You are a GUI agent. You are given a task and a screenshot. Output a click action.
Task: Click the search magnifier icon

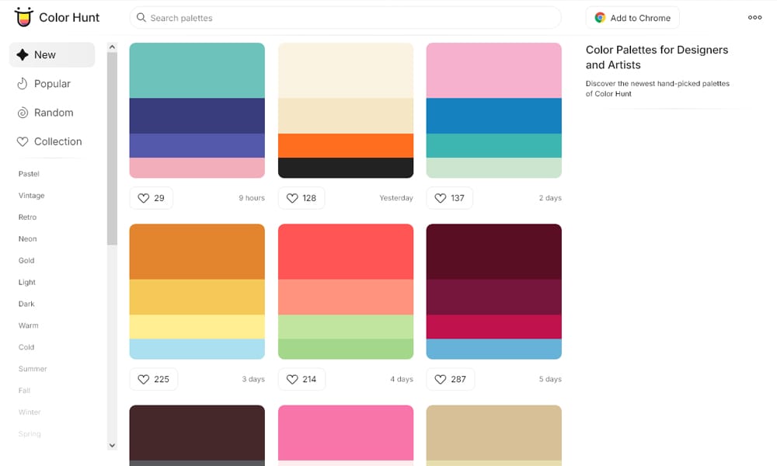(141, 17)
